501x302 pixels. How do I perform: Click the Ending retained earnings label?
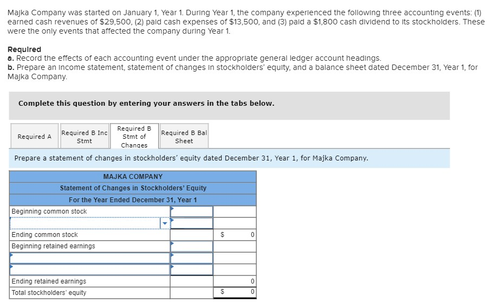point(49,281)
